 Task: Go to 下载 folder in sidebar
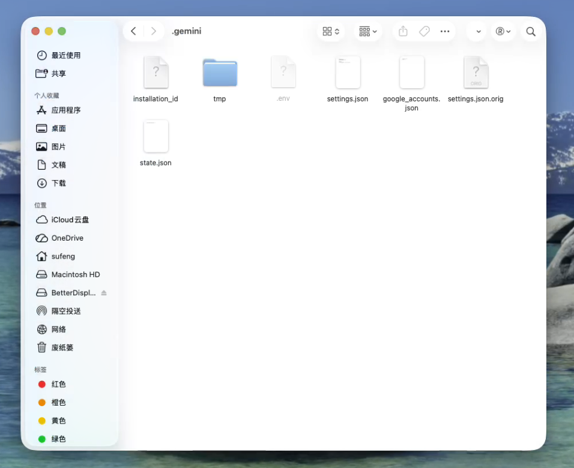58,183
